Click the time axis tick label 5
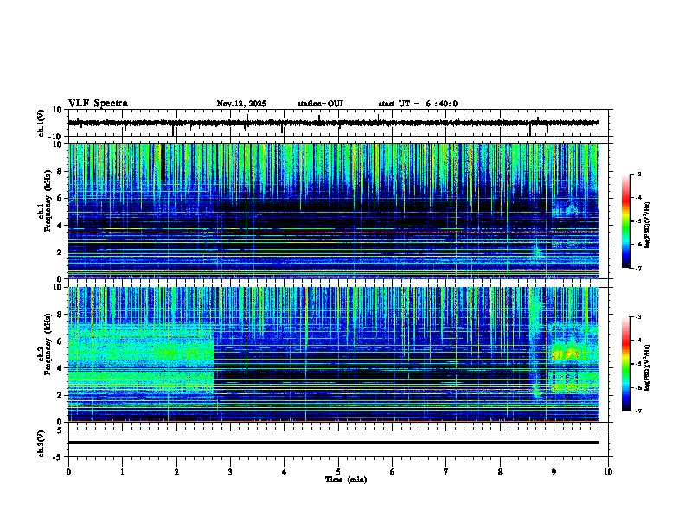Screen dimensions: 685x529 point(338,472)
